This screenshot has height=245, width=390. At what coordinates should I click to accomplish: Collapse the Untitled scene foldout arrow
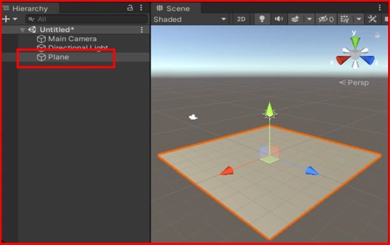click(22, 30)
